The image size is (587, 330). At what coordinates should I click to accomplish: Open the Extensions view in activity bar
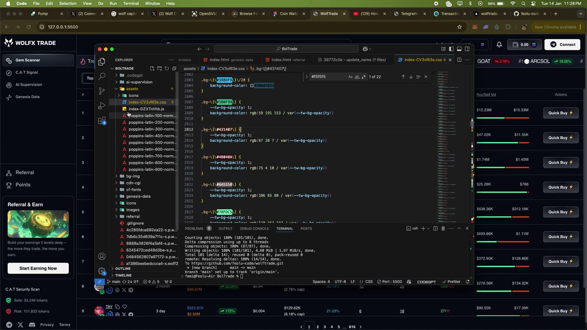(x=102, y=121)
